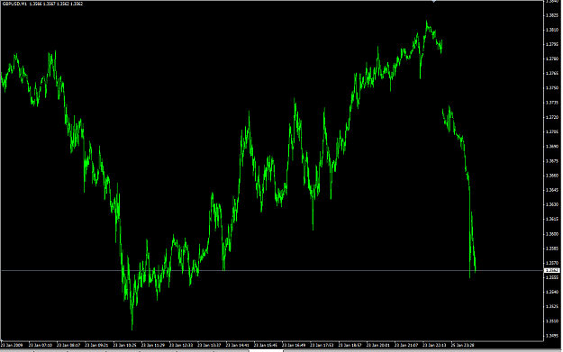The height and width of the screenshot is (352, 563).
Task: Click the chart shift triangle marker on top edge
Action: [434, 2]
